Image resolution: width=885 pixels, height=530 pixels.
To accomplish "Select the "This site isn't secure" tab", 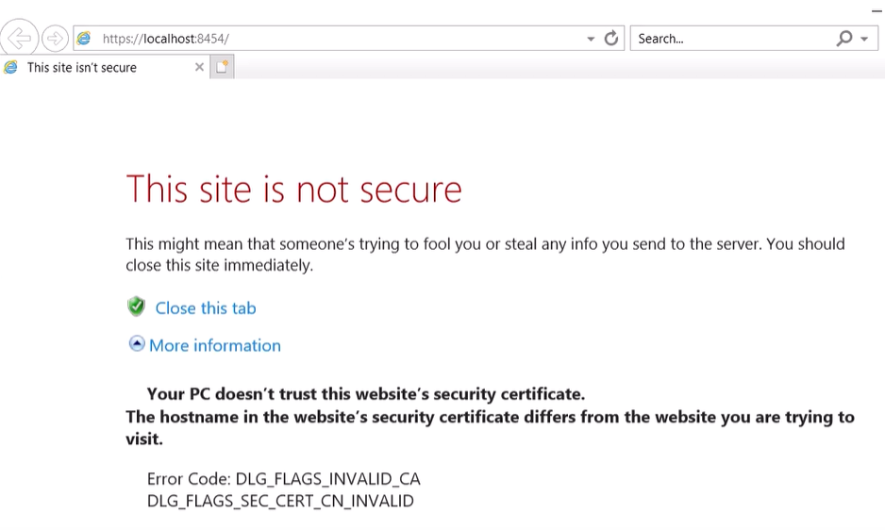I will coord(82,67).
